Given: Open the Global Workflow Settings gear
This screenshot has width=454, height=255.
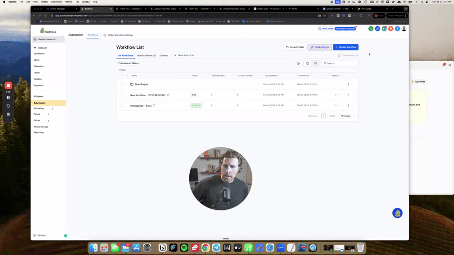Looking at the screenshot, I should tap(105, 35).
